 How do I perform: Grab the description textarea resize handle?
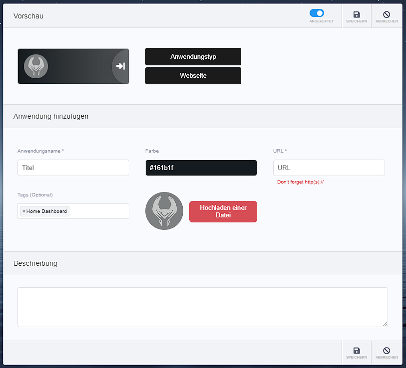(x=385, y=324)
